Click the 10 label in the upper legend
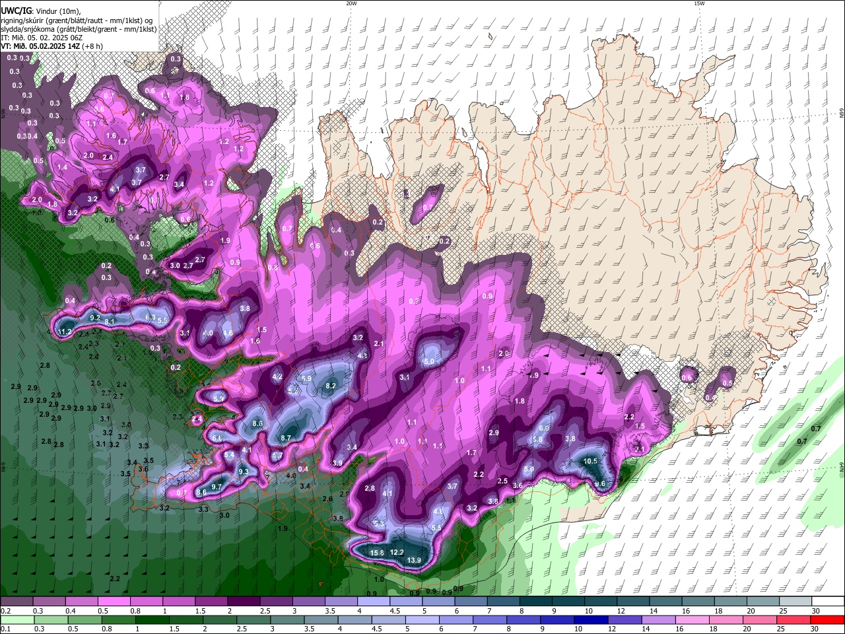845x634 pixels. 588,611
